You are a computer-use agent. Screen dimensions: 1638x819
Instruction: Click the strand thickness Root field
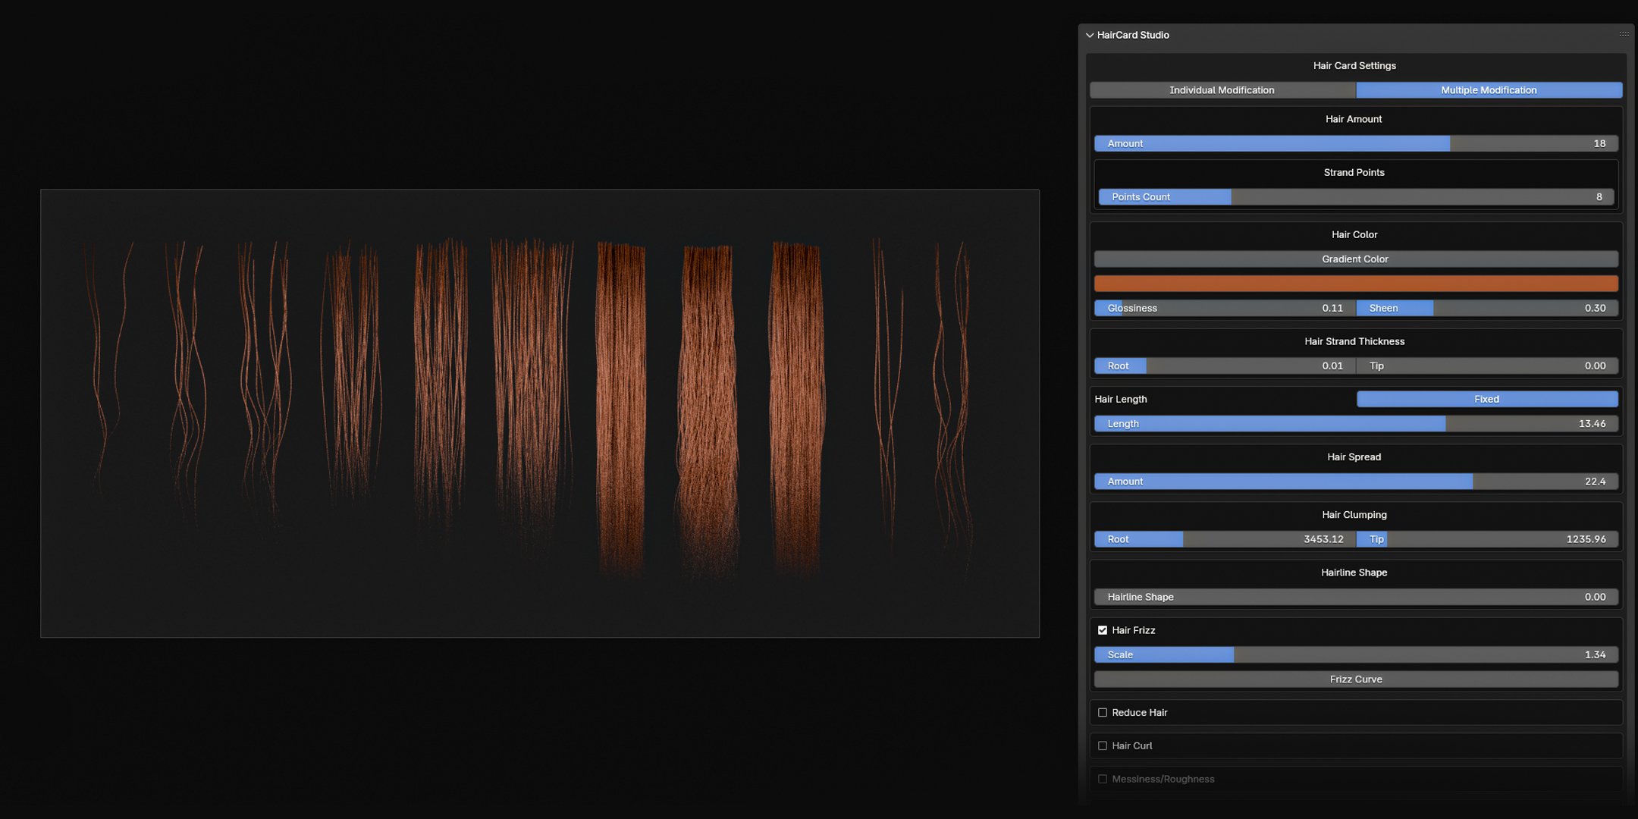pyautogui.click(x=1224, y=366)
